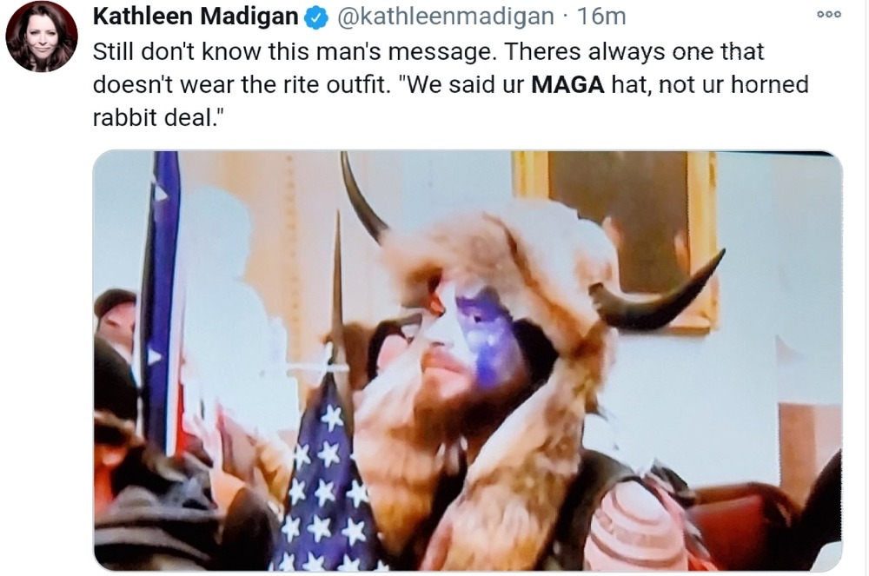Click the bold MAGA word in tweet
Screen dimensions: 869x576
point(567,85)
